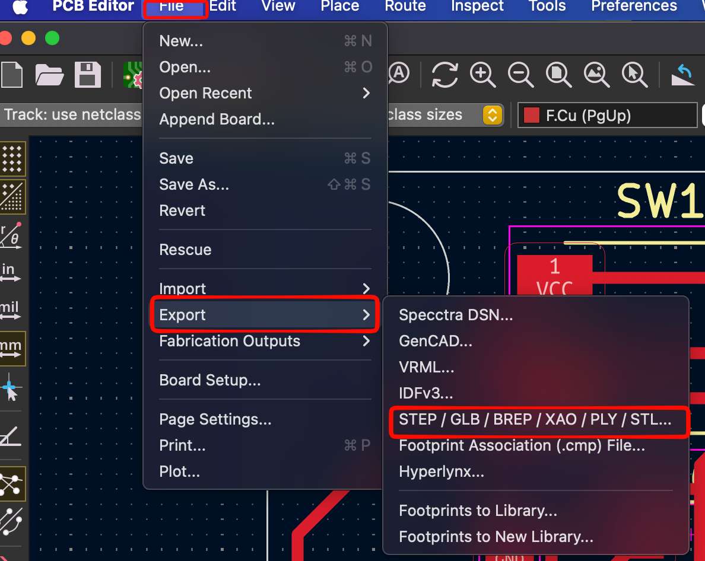Screen dimensions: 705x561
Task: Open the Inspect menu
Action: click(477, 7)
